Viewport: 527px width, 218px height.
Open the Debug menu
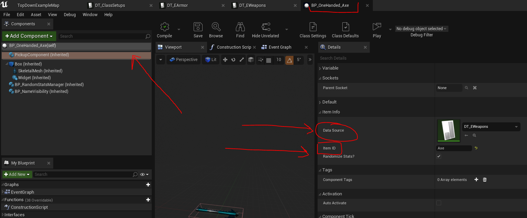coord(70,15)
